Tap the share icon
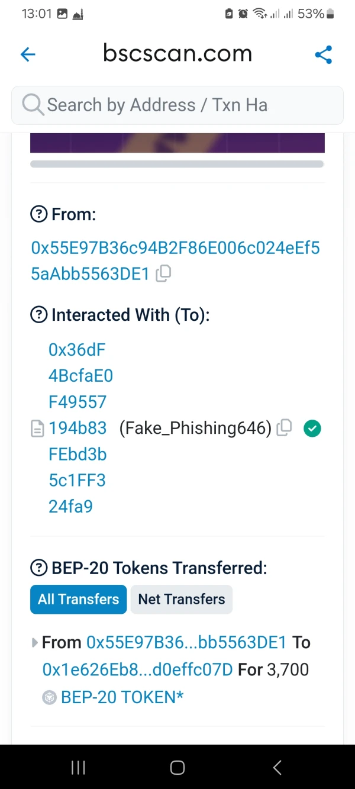This screenshot has height=789, width=355. click(323, 55)
